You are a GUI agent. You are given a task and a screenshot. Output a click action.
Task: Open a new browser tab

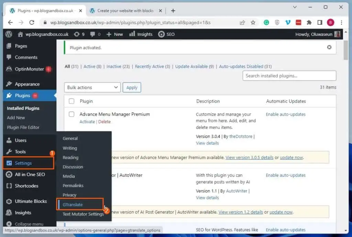click(173, 11)
